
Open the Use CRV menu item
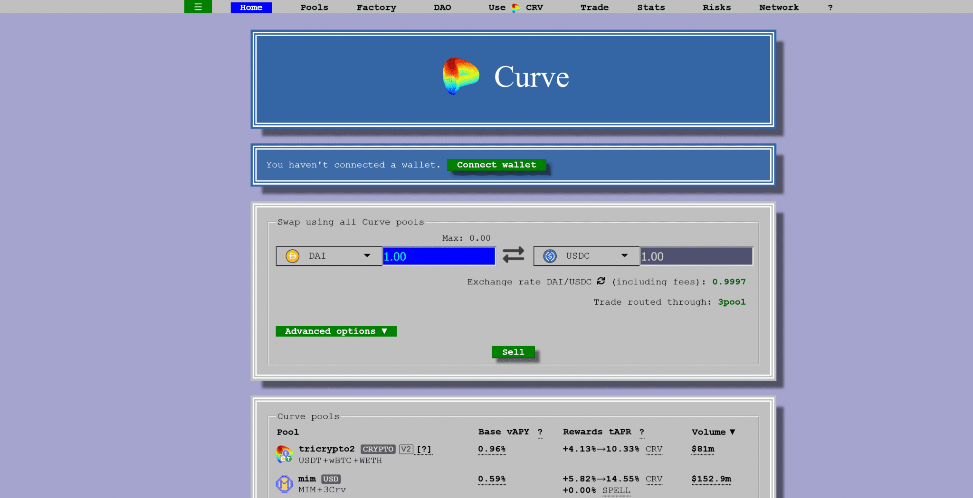tap(515, 8)
